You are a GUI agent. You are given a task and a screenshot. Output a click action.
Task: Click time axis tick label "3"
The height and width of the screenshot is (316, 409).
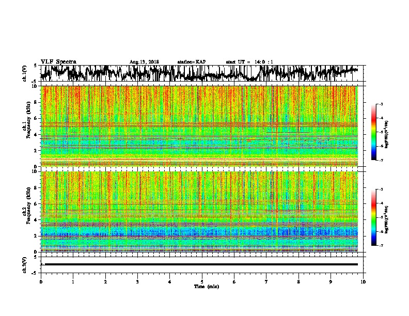[137, 282]
